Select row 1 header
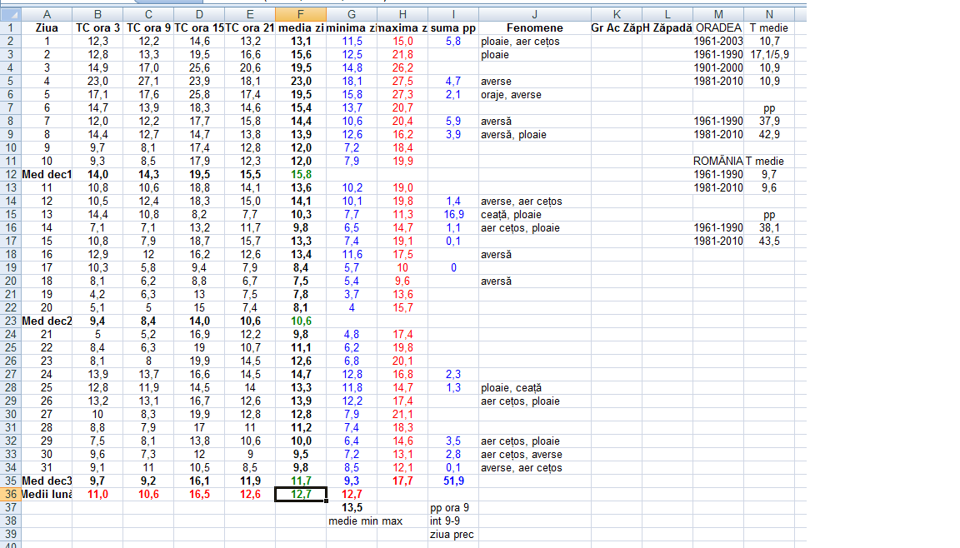960x548 pixels. pos(10,28)
